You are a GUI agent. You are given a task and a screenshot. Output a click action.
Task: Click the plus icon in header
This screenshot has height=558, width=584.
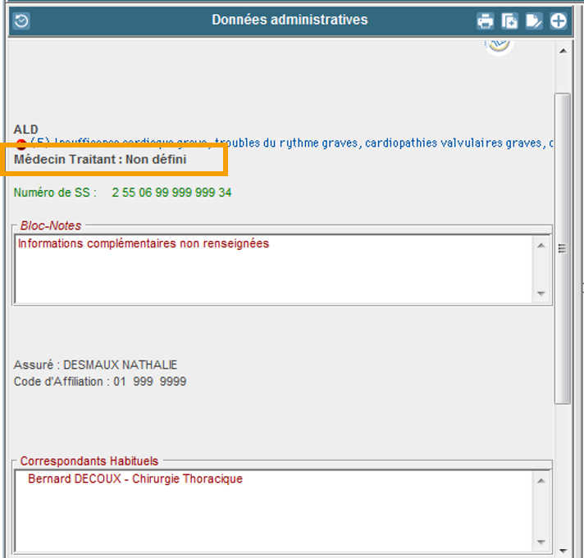click(x=558, y=21)
